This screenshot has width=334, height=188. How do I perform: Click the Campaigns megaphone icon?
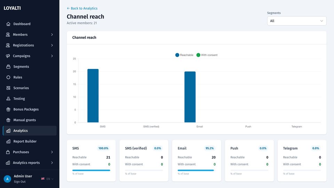click(8, 56)
